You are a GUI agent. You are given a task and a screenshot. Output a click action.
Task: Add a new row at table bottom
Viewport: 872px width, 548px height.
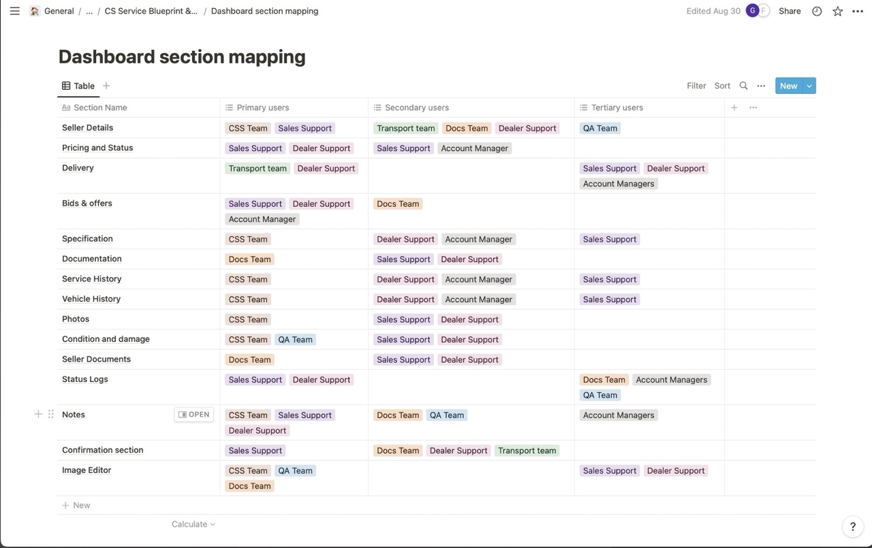click(76, 505)
